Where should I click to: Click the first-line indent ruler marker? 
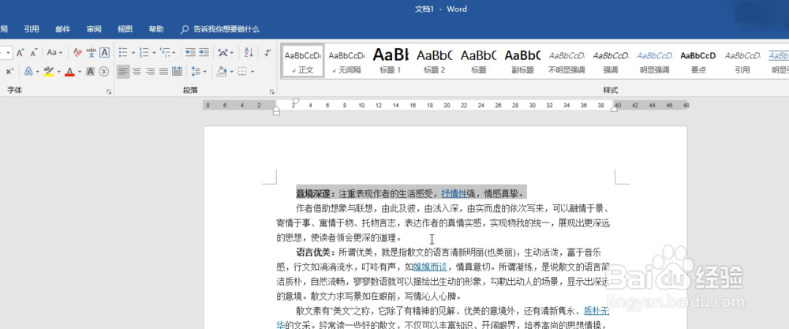tap(296, 102)
